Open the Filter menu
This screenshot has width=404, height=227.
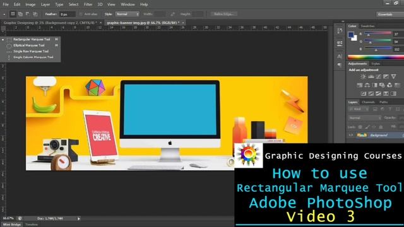(x=88, y=4)
